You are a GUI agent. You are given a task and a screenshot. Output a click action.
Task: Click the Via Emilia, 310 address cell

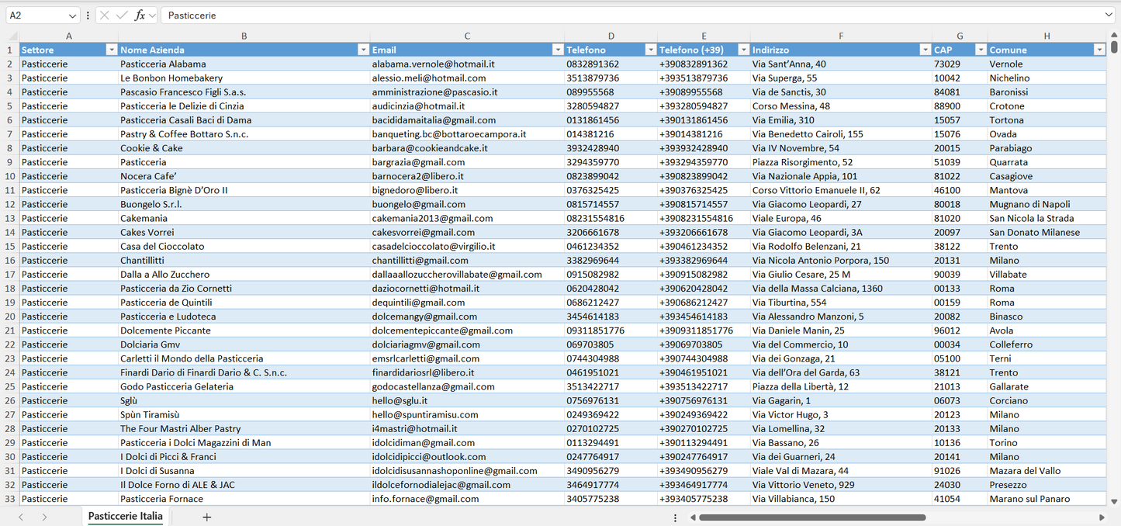(841, 120)
